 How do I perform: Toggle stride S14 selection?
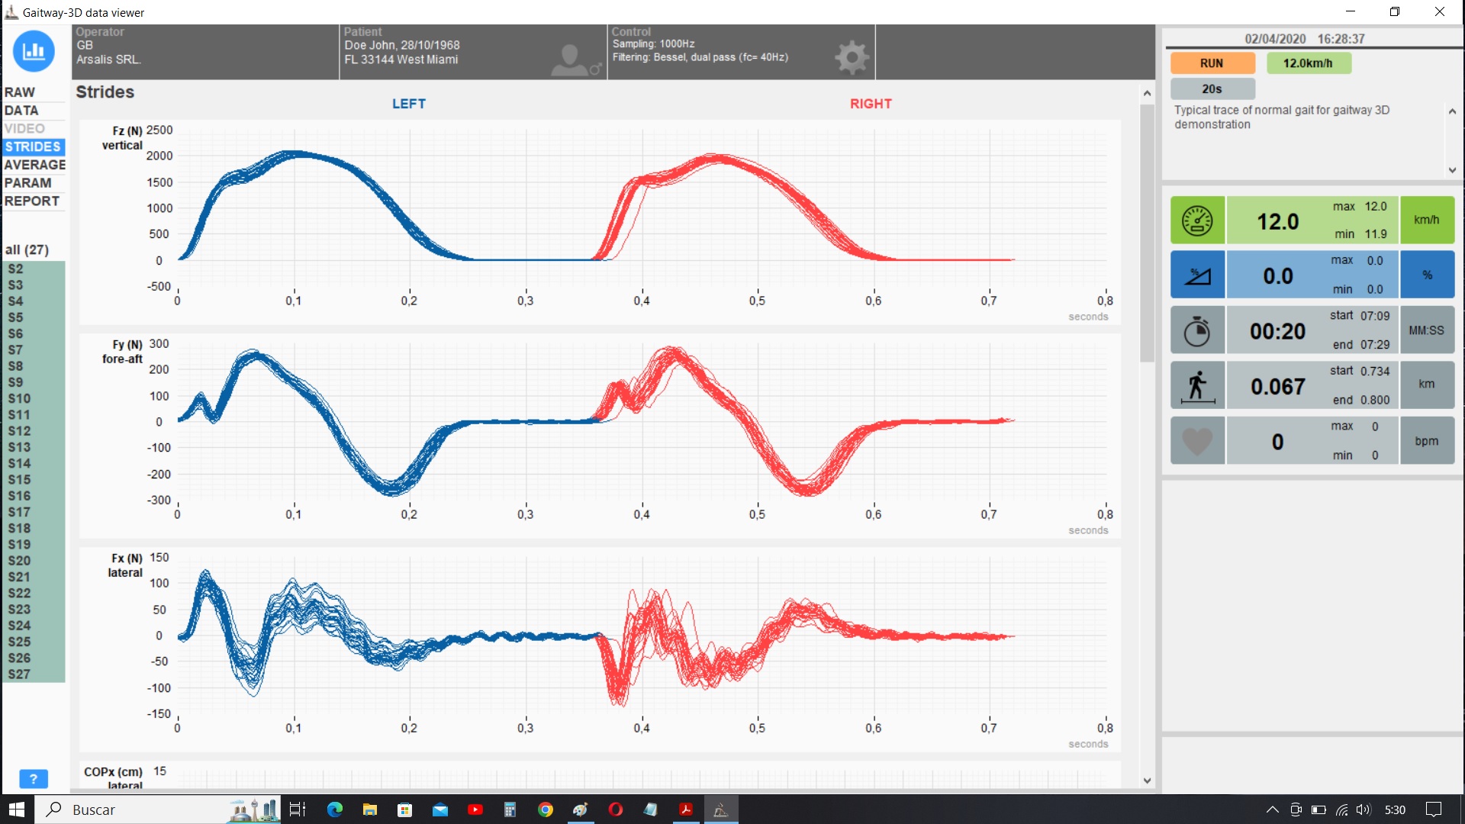tap(20, 463)
